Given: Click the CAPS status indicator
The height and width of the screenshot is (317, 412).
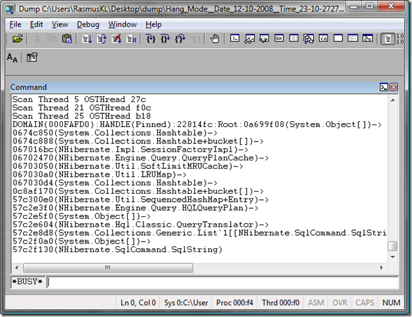Looking at the screenshot, I should click(365, 303).
